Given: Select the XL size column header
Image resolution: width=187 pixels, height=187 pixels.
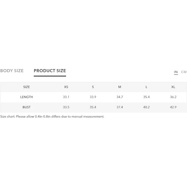Looking at the screenshot, I should (x=173, y=87).
